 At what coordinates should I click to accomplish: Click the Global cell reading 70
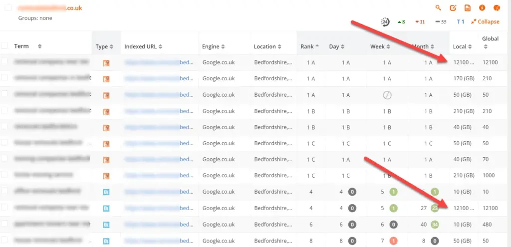pos(485,159)
